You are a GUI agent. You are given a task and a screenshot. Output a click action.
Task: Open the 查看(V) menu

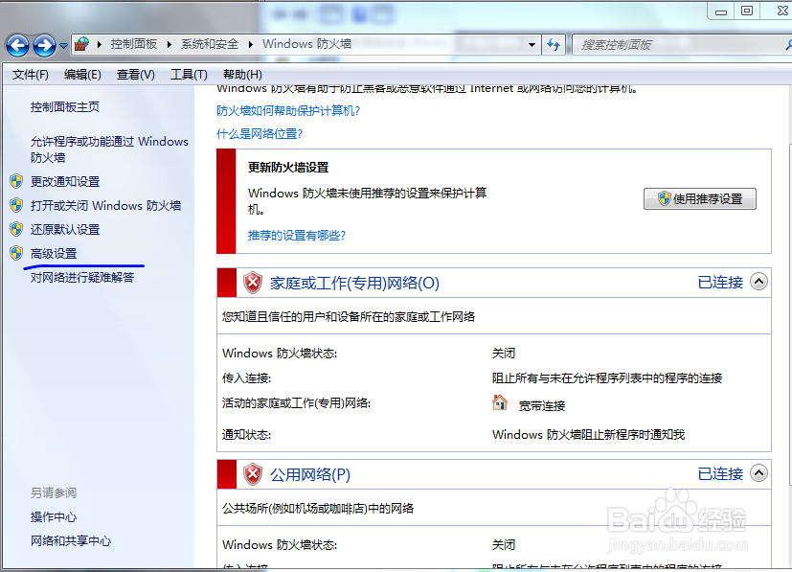(135, 75)
